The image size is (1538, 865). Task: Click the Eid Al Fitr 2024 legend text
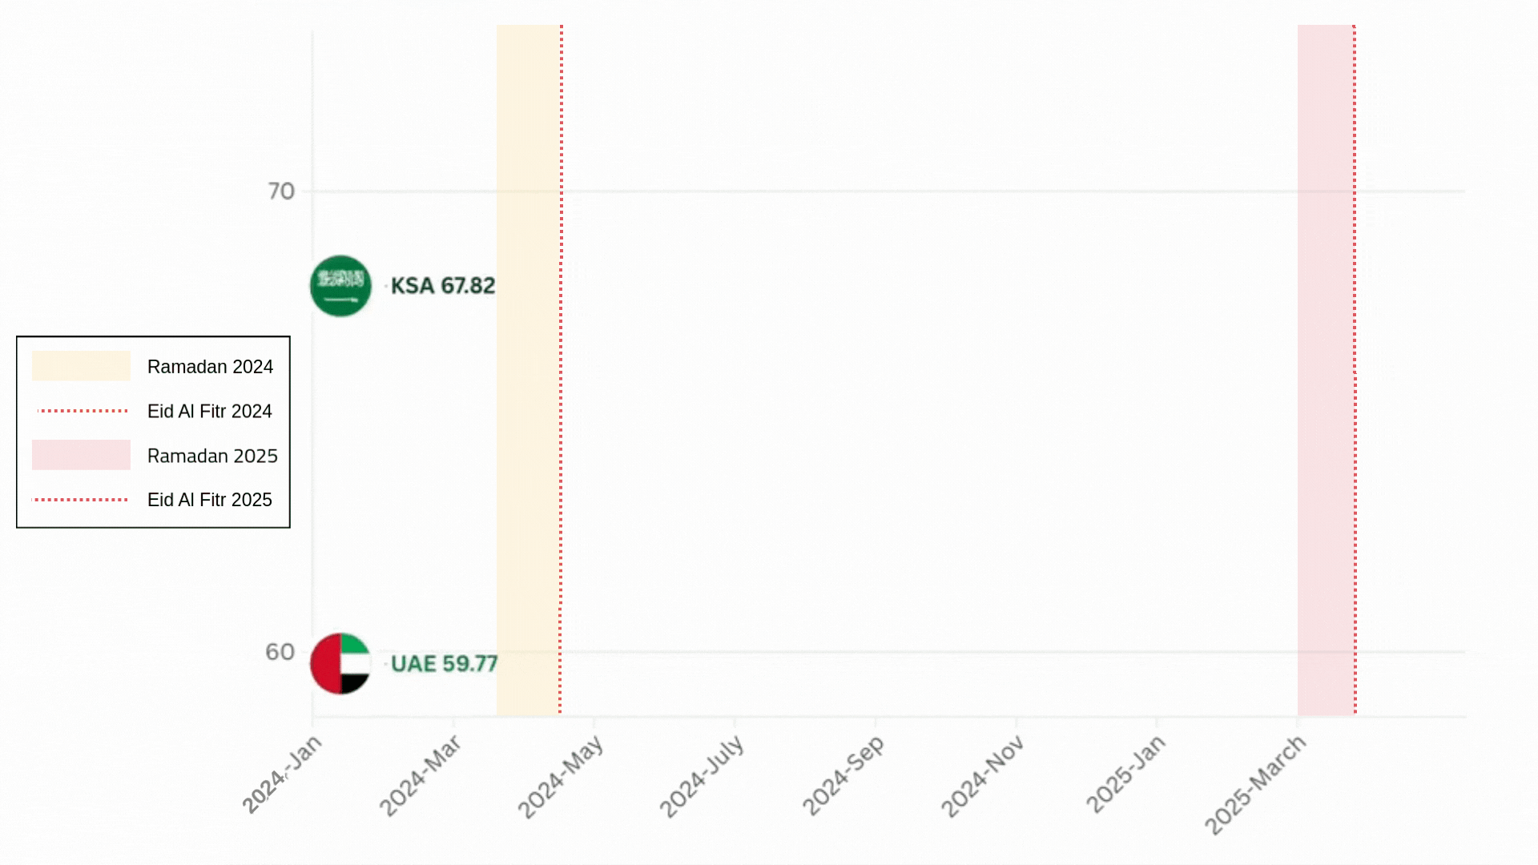pyautogui.click(x=209, y=412)
